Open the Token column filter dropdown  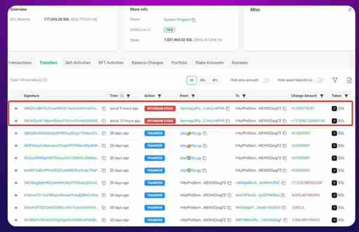coord(346,96)
